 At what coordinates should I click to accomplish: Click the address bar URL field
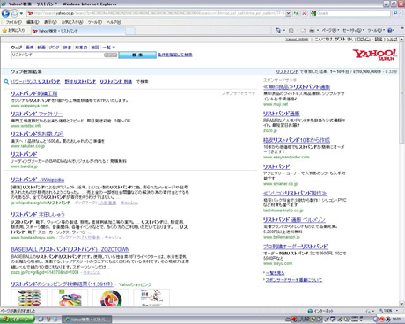156,13
